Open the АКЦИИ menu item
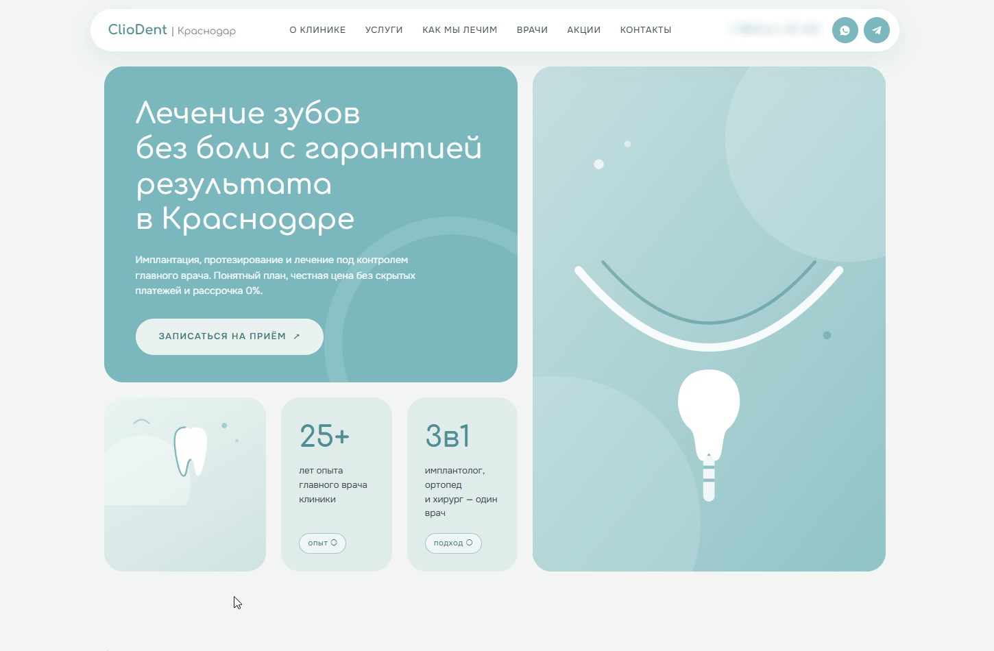 (x=583, y=30)
